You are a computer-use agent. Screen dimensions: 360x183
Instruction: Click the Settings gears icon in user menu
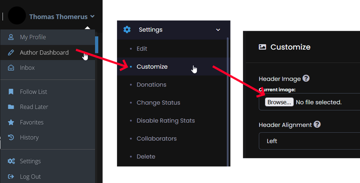11,161
